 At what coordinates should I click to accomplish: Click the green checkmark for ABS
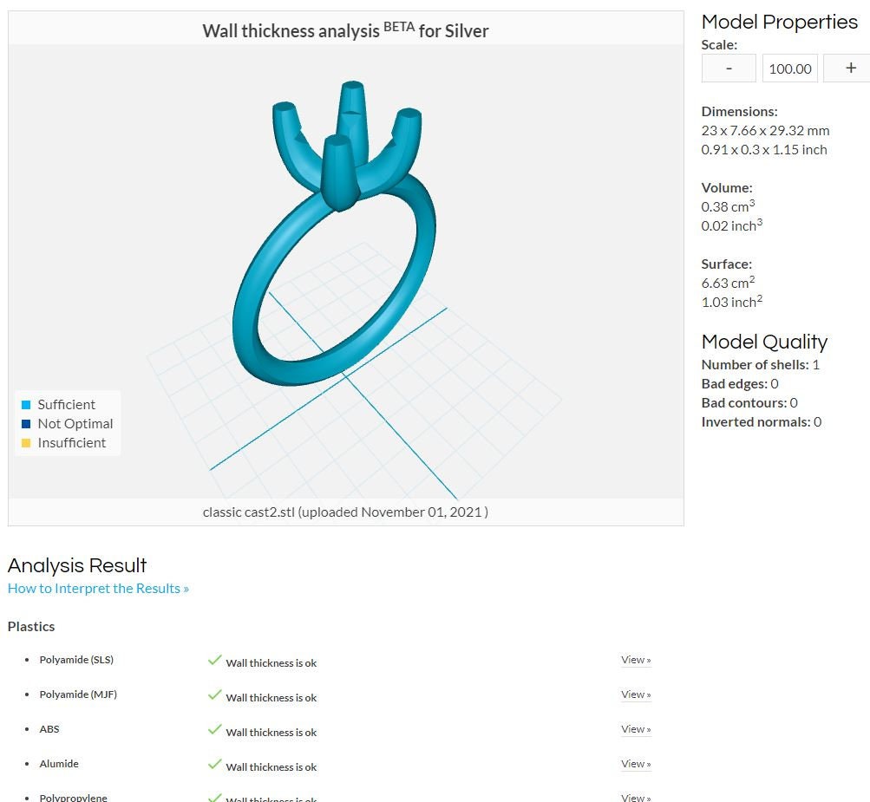point(215,729)
